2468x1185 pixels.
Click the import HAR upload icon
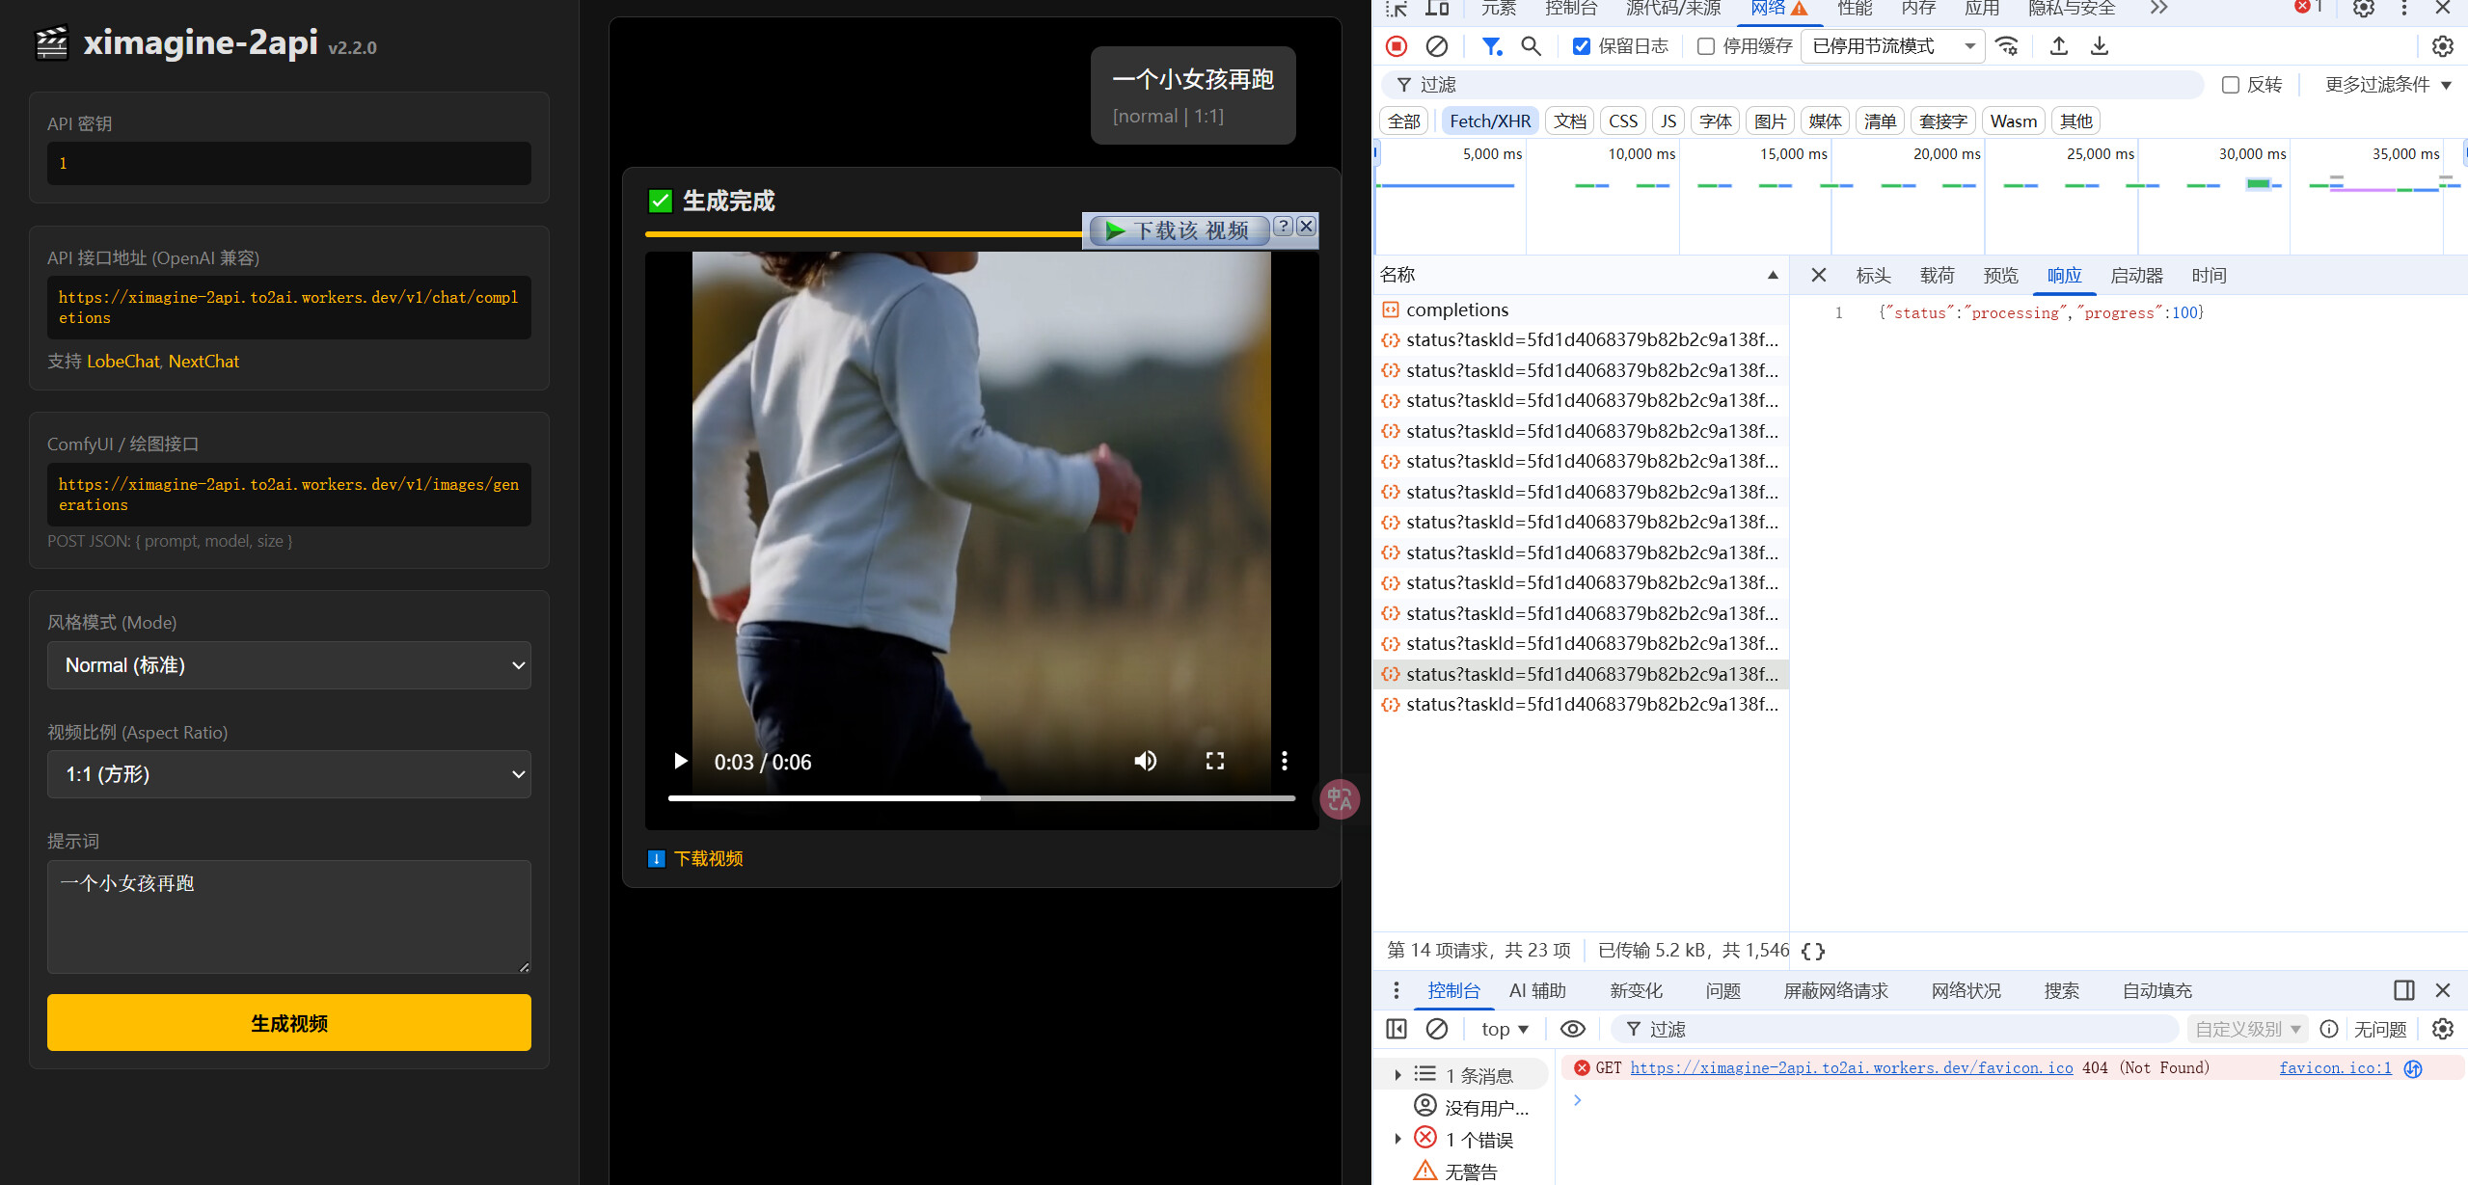(x=2058, y=46)
